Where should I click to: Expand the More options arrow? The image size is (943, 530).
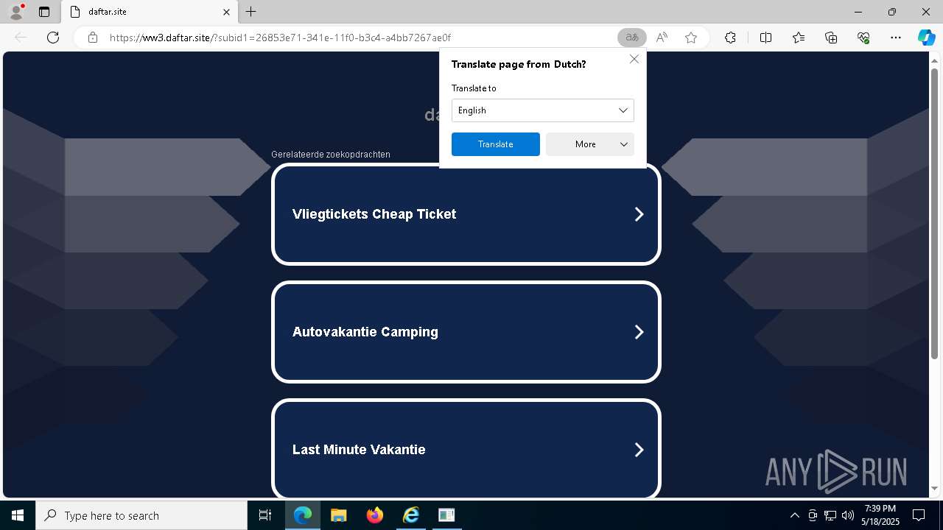pyautogui.click(x=624, y=144)
